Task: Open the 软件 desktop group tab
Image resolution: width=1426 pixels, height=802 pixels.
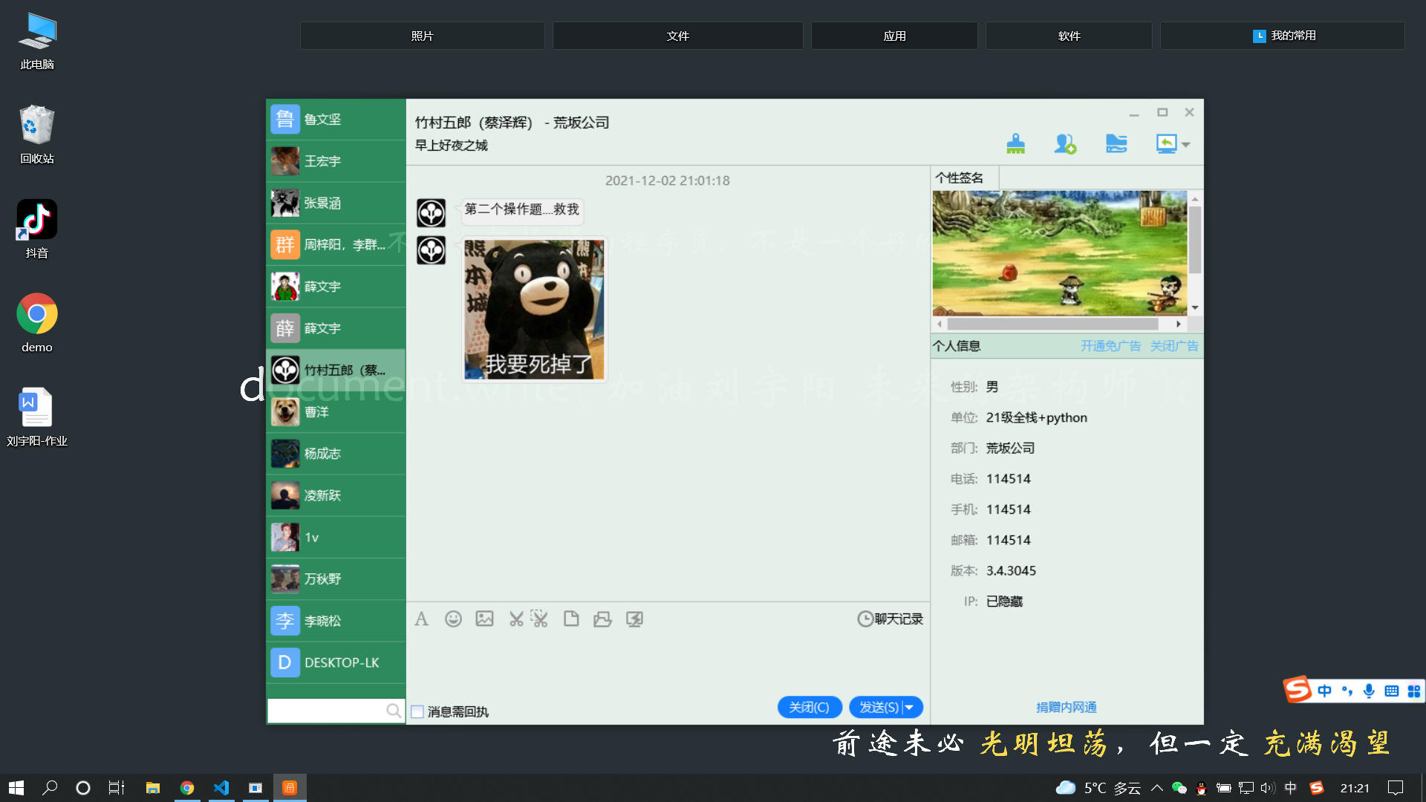Action: tap(1069, 36)
